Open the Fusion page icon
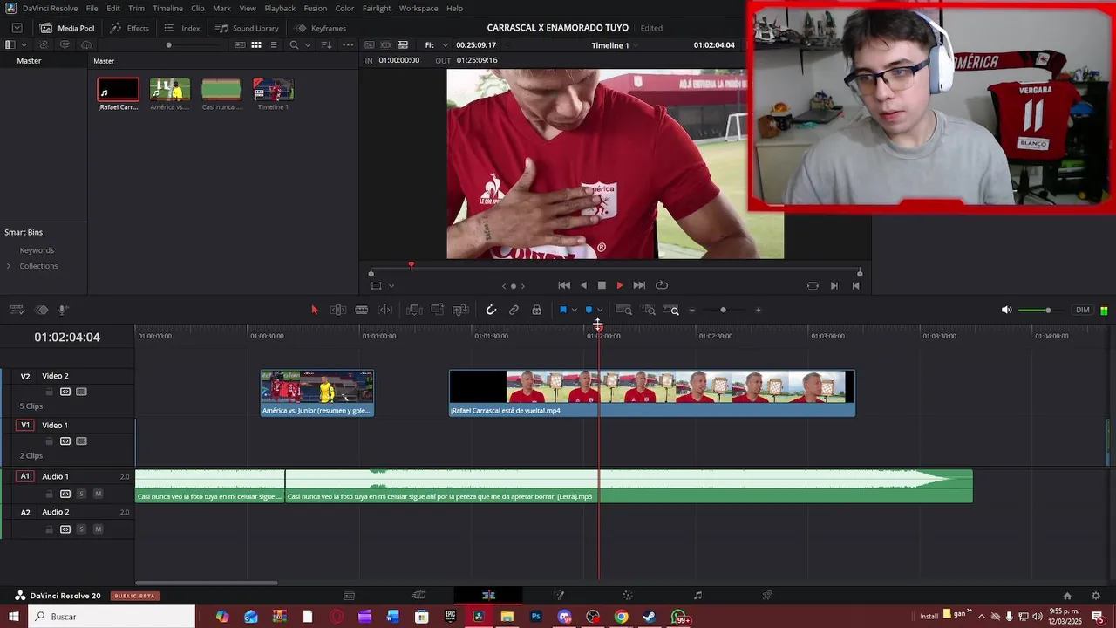The height and width of the screenshot is (628, 1116). tap(559, 596)
